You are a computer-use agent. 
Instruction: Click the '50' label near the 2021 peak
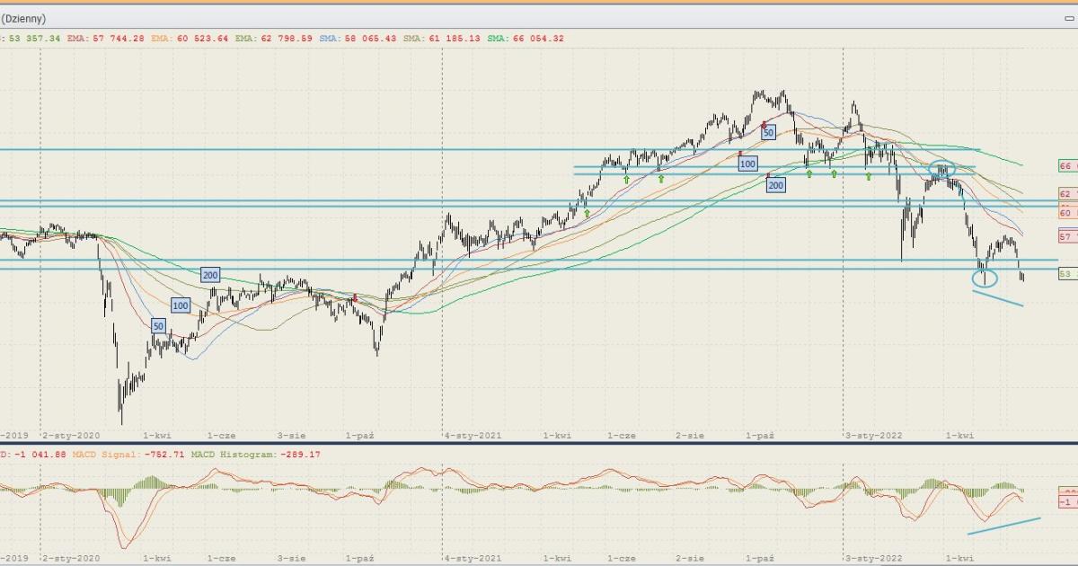pos(768,132)
